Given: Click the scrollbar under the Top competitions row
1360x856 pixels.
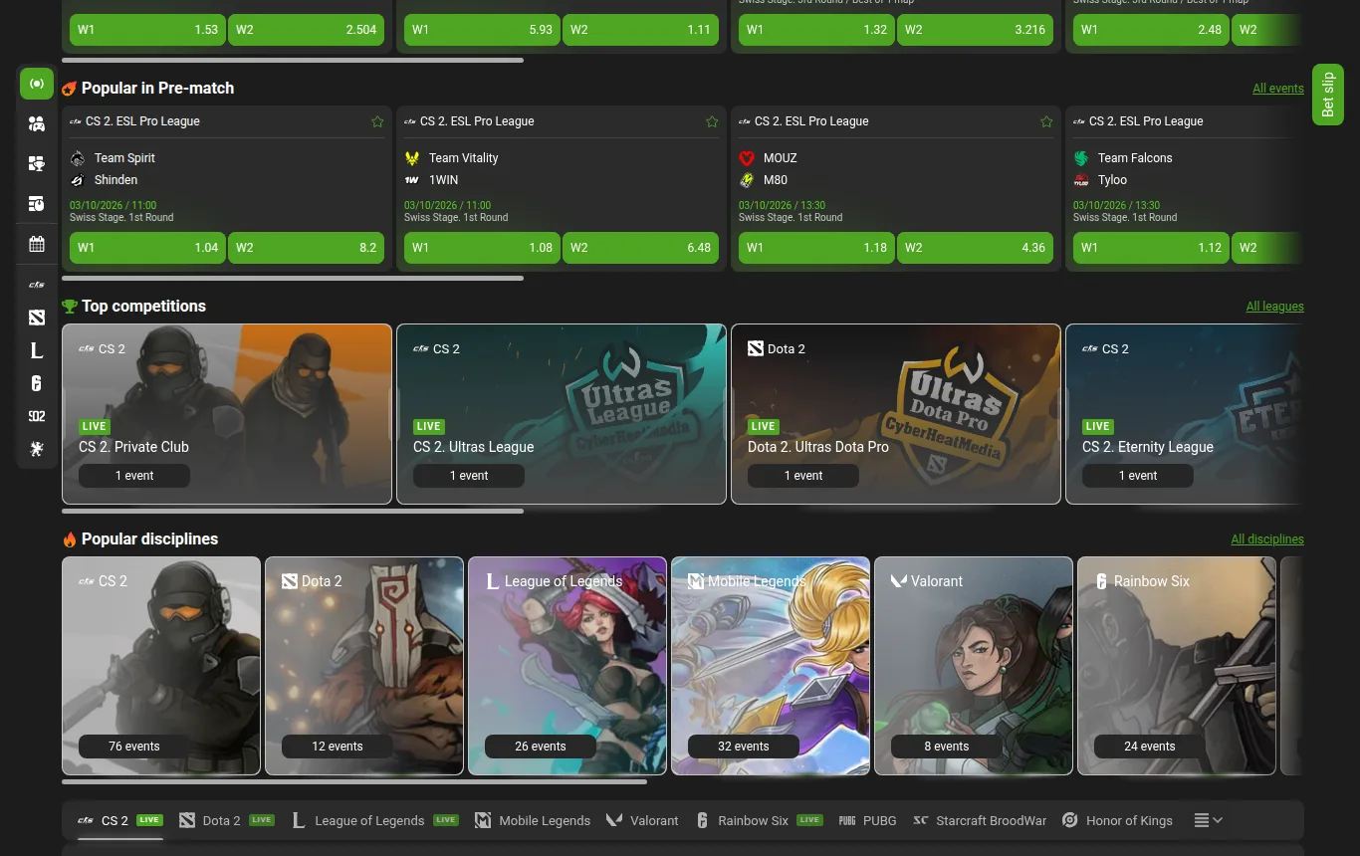Looking at the screenshot, I should [293, 512].
